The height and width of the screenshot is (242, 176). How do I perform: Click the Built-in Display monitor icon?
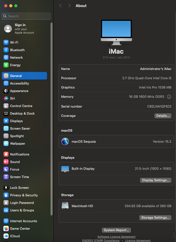click(x=65, y=169)
